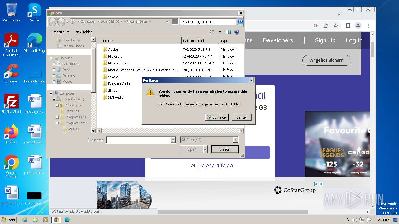Click Developers in website navigation
This screenshot has height=224, width=399.
[278, 40]
